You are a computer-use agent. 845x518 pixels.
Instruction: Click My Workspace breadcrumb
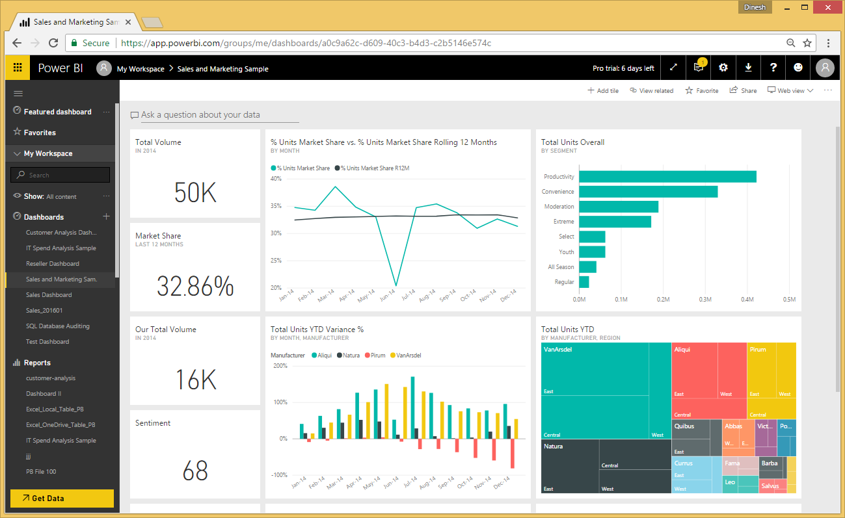click(x=141, y=69)
